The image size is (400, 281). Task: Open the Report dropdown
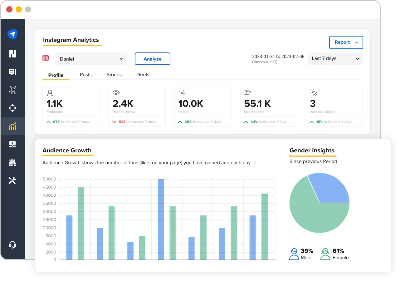[x=346, y=42]
